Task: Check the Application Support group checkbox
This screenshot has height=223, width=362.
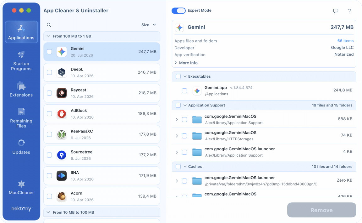Action: (178, 105)
